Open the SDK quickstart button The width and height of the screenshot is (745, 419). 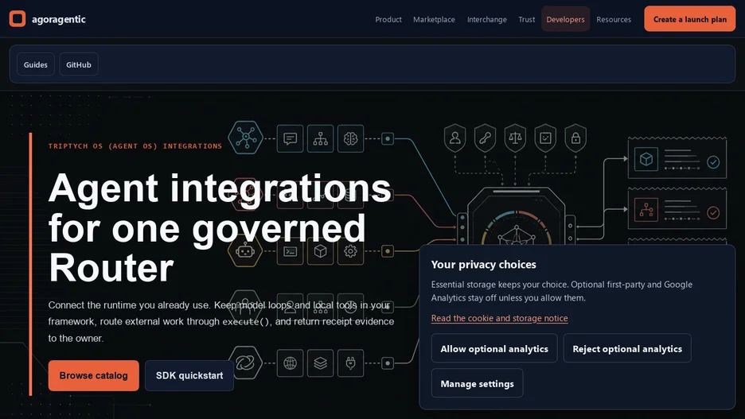coord(189,375)
